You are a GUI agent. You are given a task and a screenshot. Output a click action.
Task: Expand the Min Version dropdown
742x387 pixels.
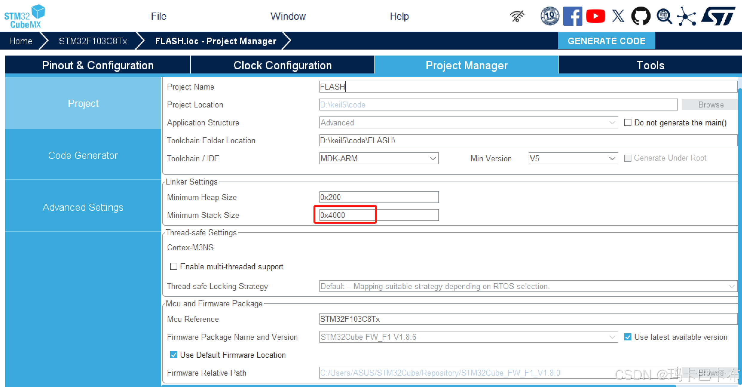click(573, 158)
